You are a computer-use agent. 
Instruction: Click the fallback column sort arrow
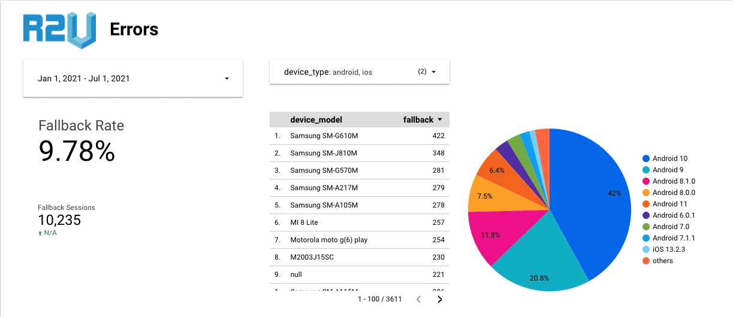pos(441,120)
